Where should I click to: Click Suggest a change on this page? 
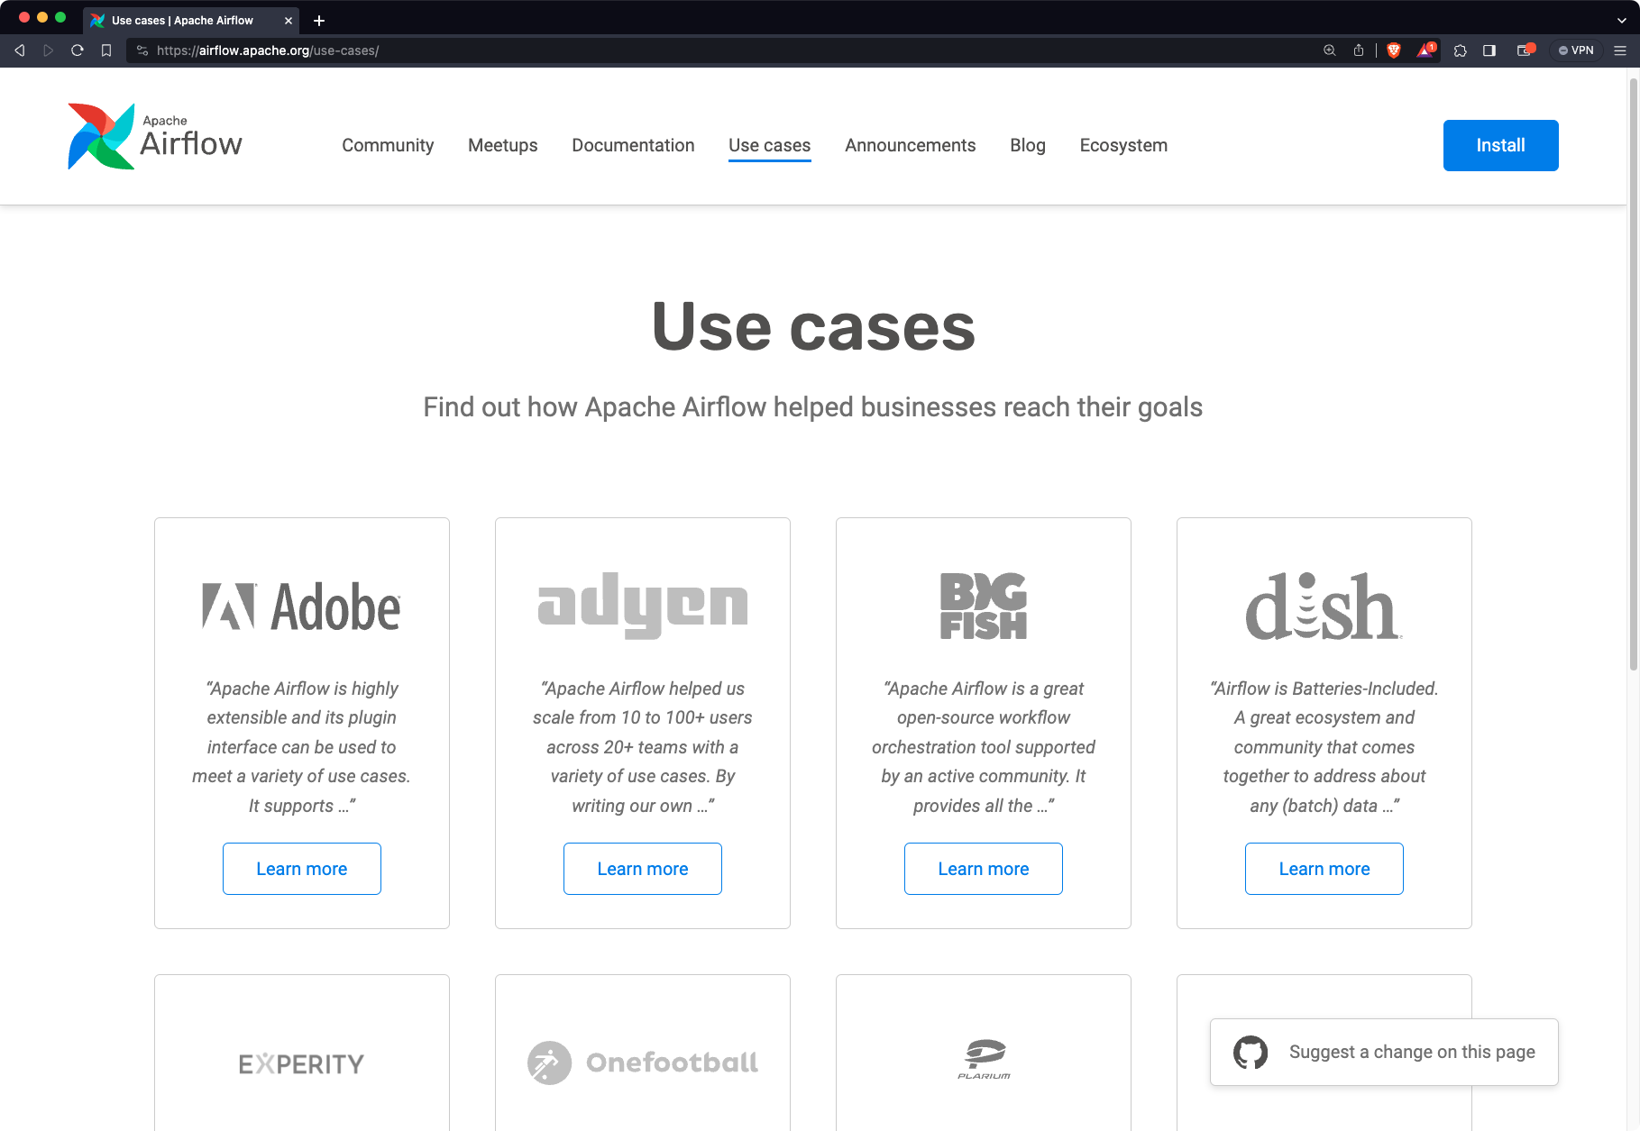click(1384, 1052)
